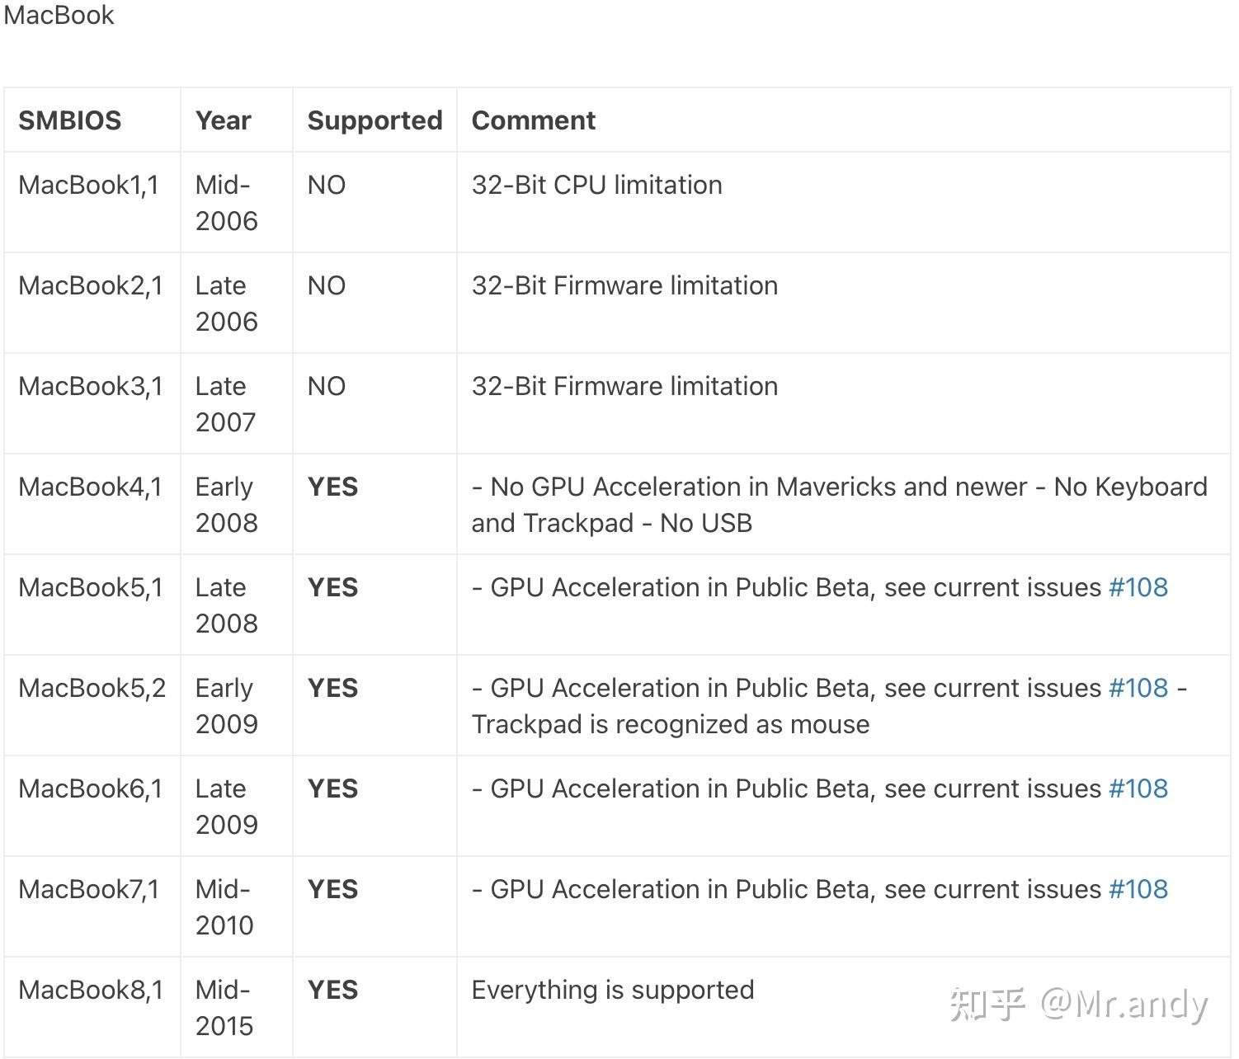Viewport: 1239px width, 1059px height.
Task: Click the Comment column header
Action: pos(533,120)
